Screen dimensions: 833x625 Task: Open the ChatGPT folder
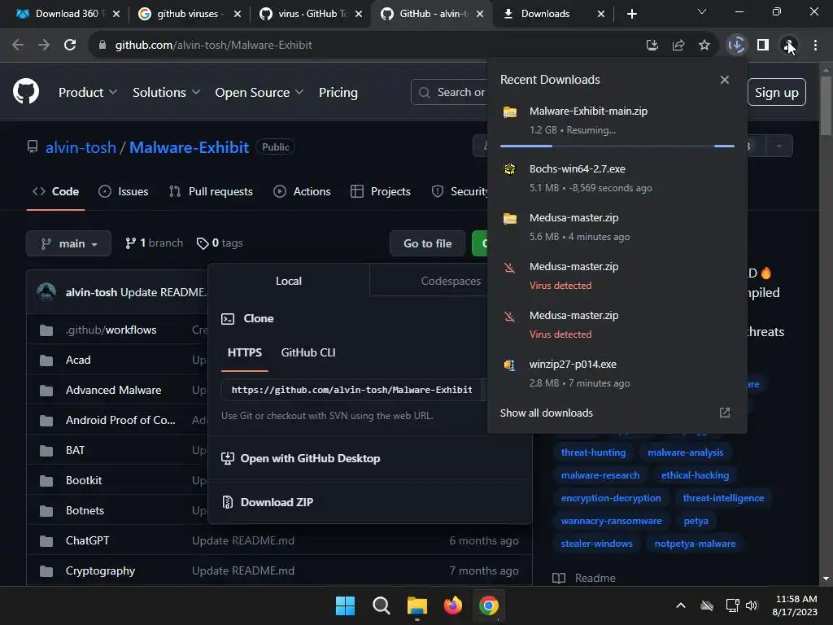[x=87, y=540]
